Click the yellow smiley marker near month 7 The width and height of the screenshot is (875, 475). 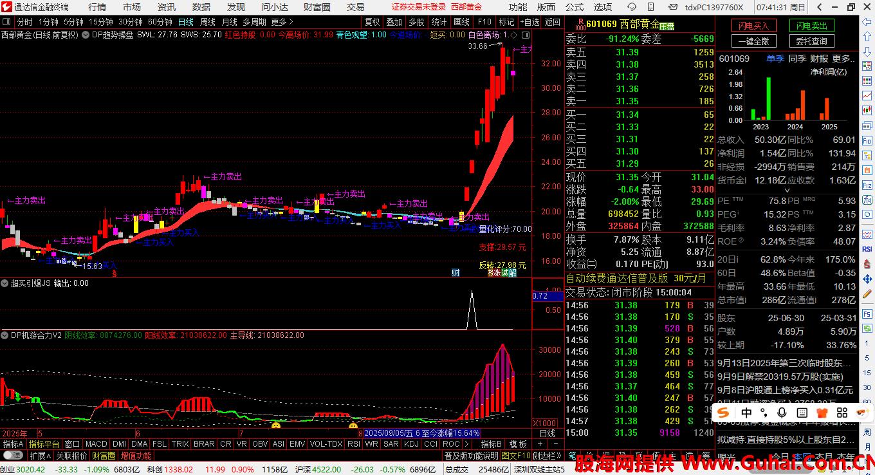pyautogui.click(x=276, y=425)
